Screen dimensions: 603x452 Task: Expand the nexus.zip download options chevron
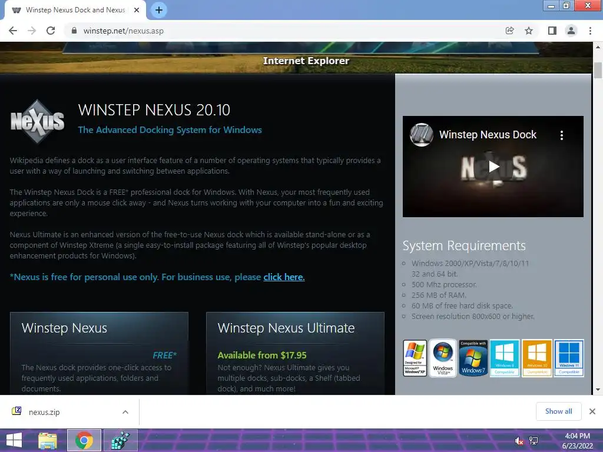[x=125, y=412]
